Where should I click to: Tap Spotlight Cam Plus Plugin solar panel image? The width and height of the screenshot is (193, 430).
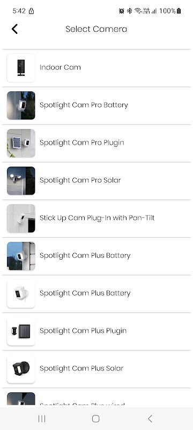[21, 331]
